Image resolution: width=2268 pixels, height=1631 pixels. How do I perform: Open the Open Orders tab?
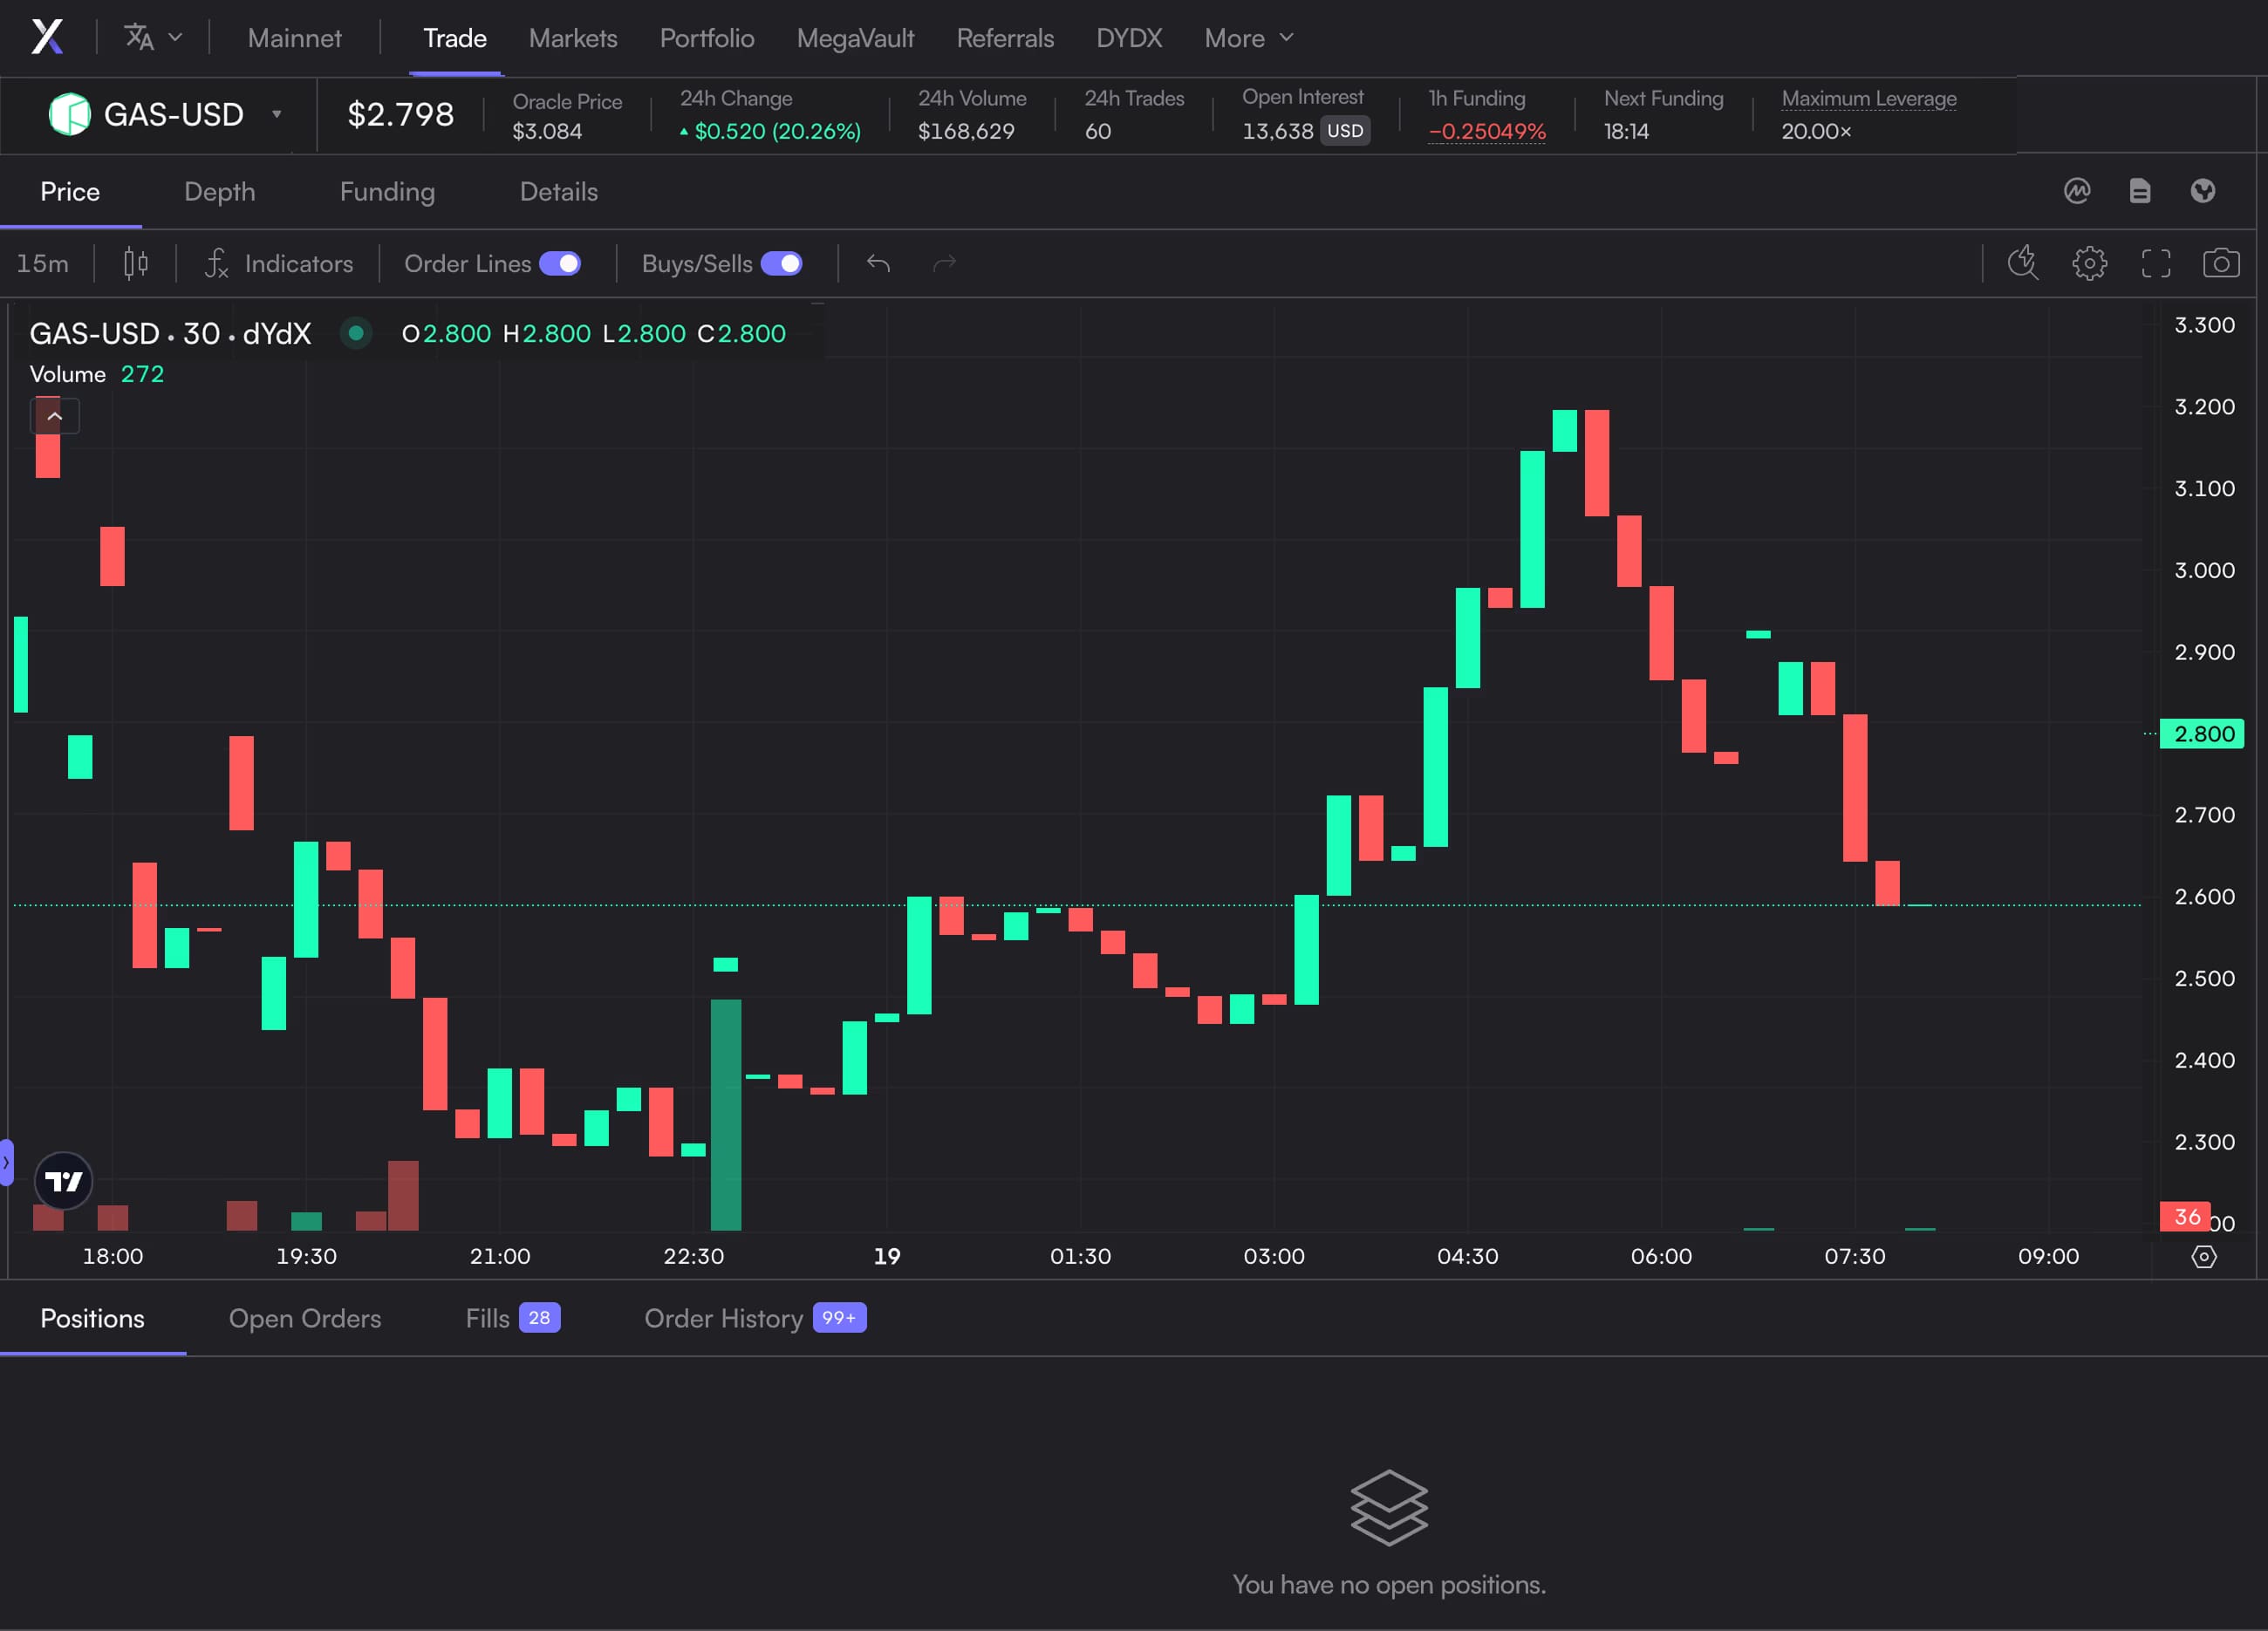coord(305,1318)
